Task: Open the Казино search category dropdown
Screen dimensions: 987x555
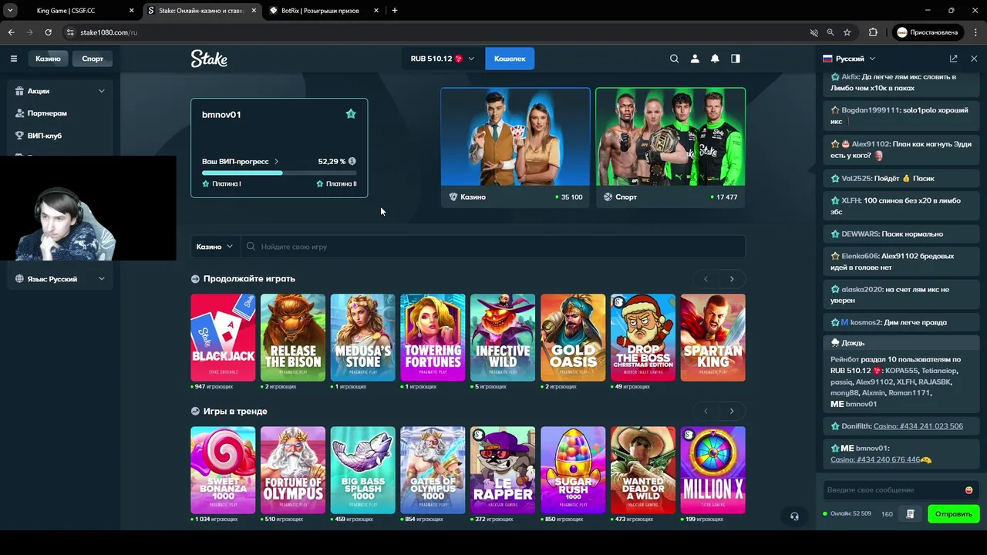Action: point(214,247)
